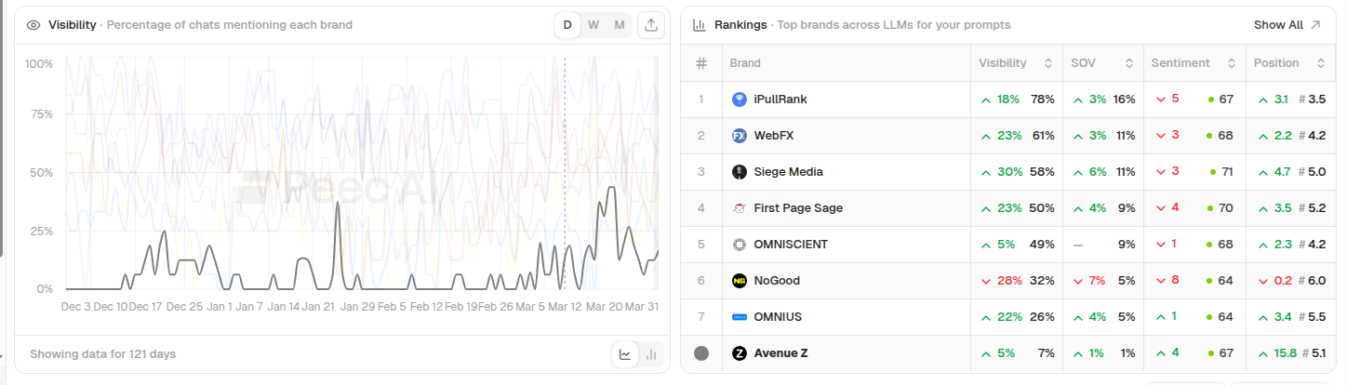Select weekly W granularity
This screenshot has width=1347, height=385.
(593, 25)
